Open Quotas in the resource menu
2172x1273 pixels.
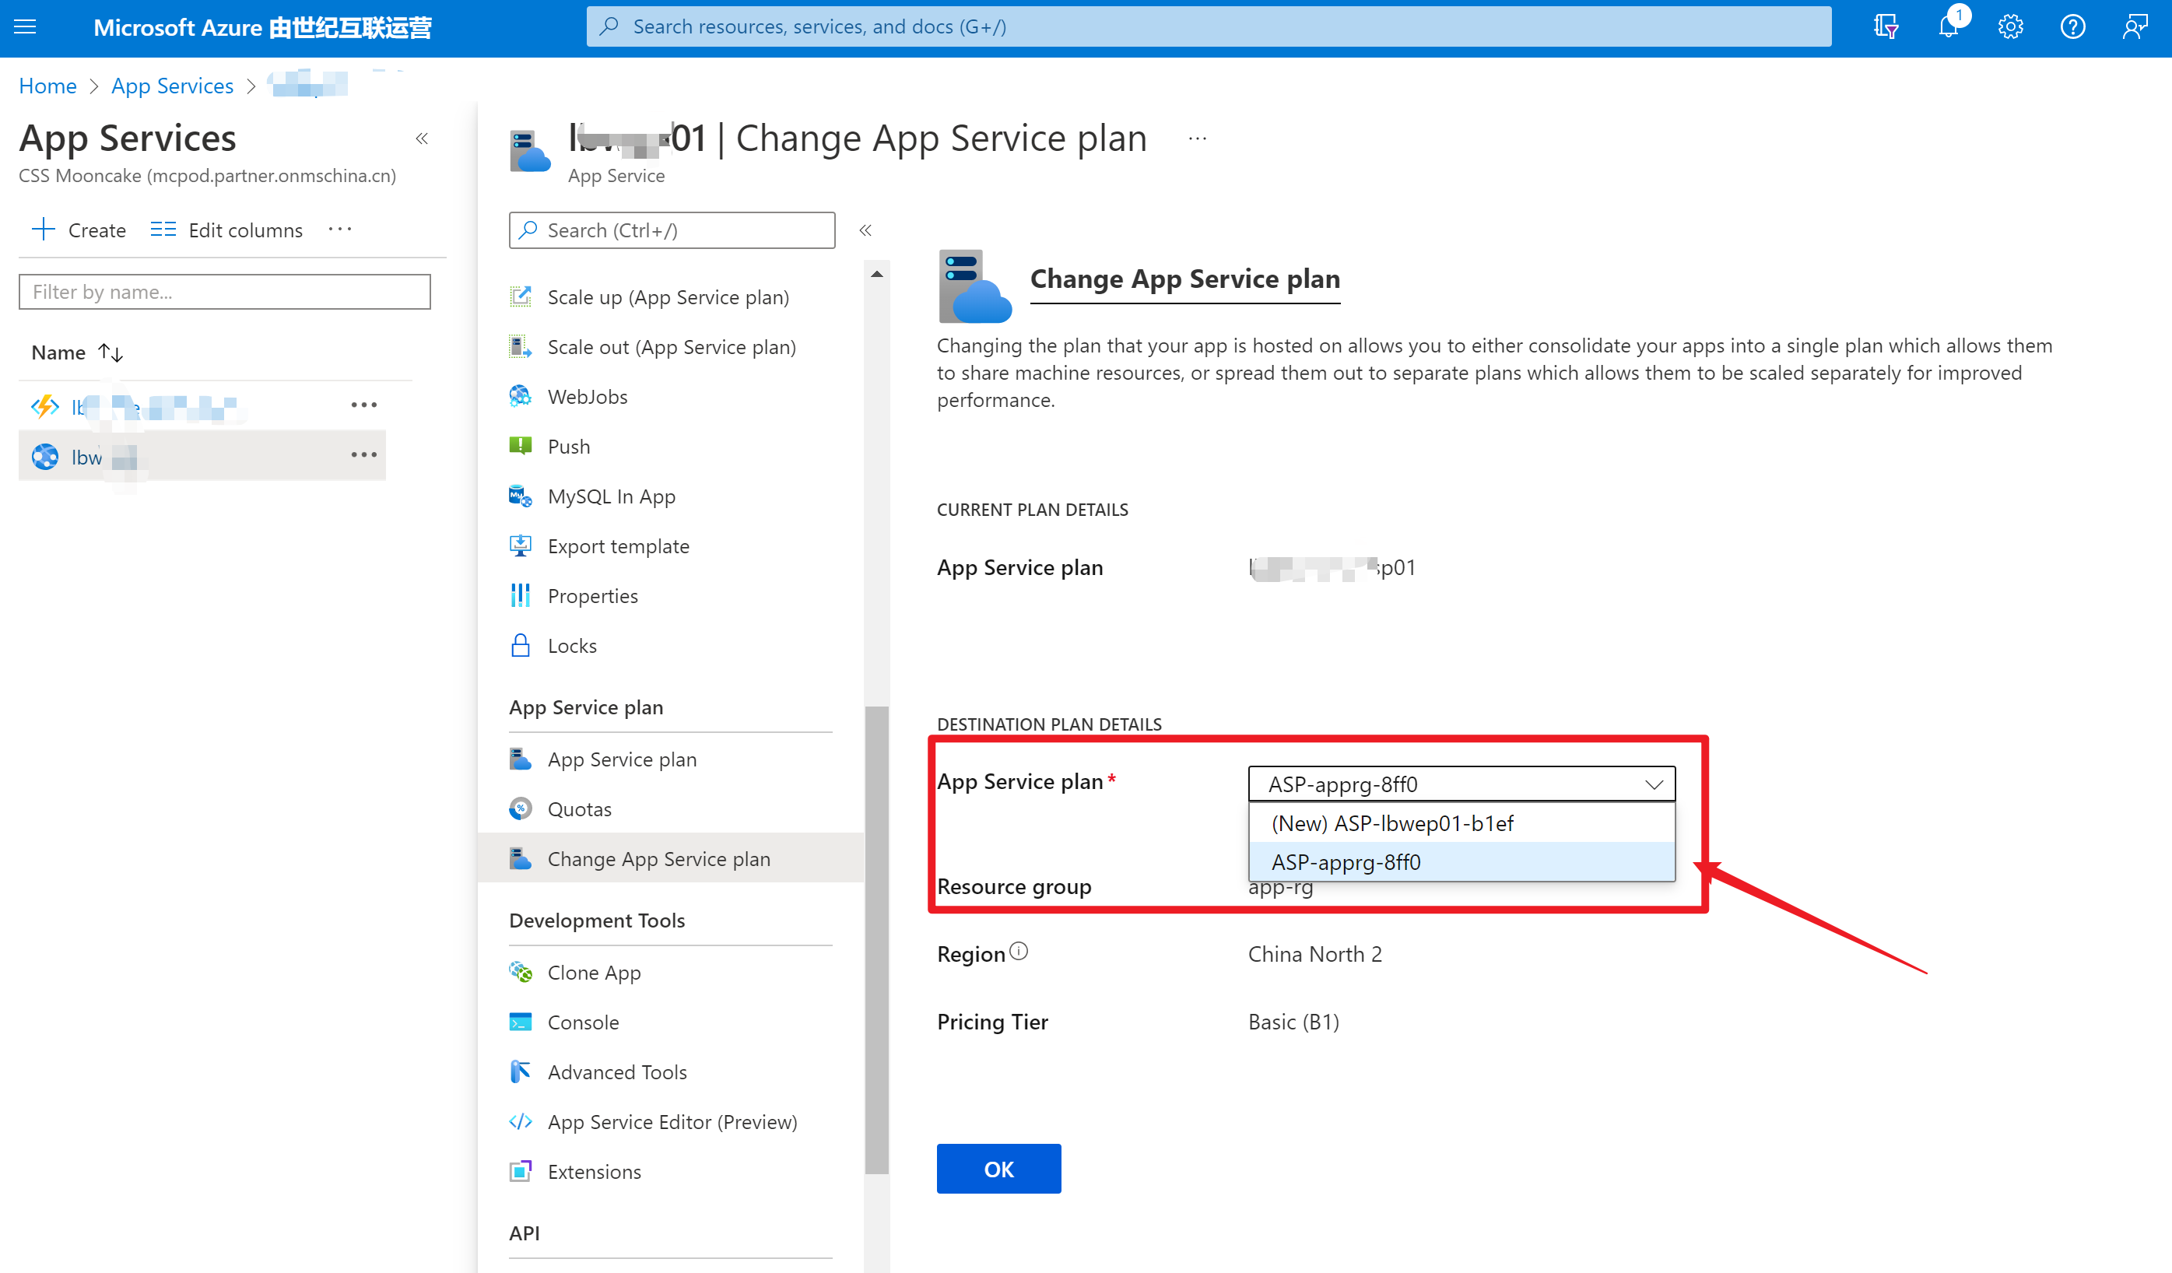[x=579, y=809]
